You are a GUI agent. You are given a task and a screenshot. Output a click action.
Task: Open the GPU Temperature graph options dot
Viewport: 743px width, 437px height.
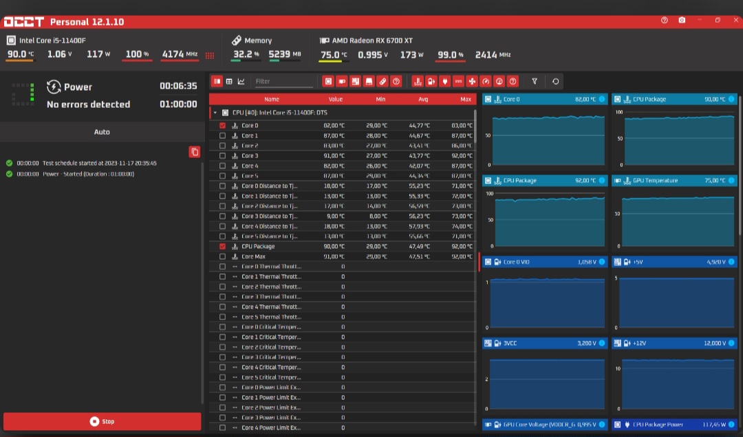pyautogui.click(x=731, y=181)
